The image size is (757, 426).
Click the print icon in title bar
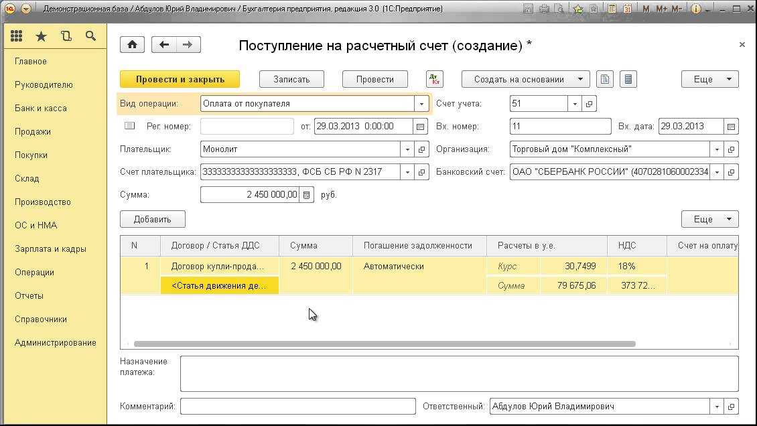tap(544, 9)
